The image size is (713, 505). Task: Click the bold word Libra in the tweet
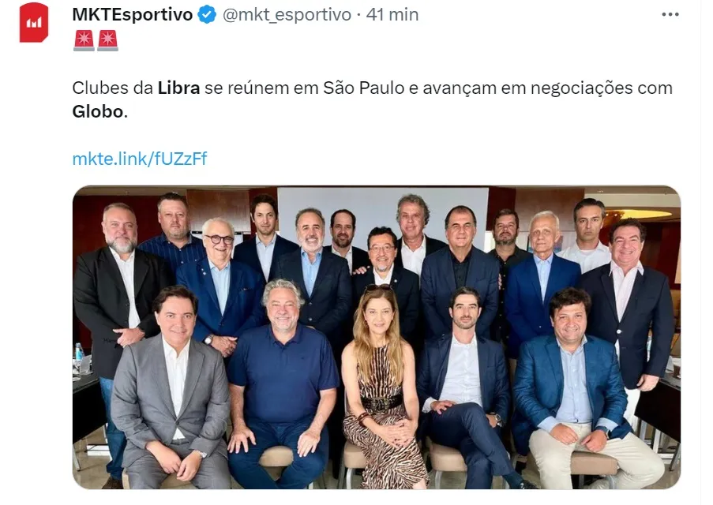click(x=178, y=88)
